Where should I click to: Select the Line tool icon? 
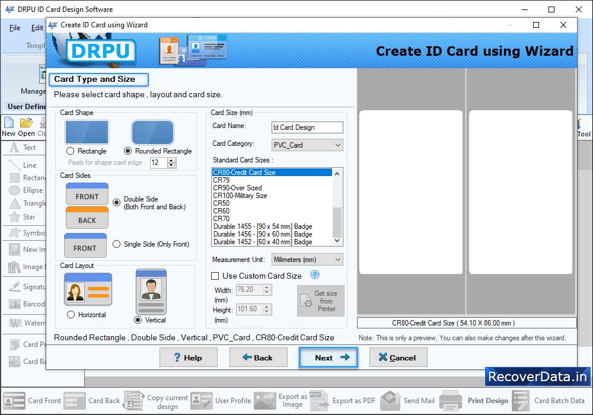tap(14, 165)
